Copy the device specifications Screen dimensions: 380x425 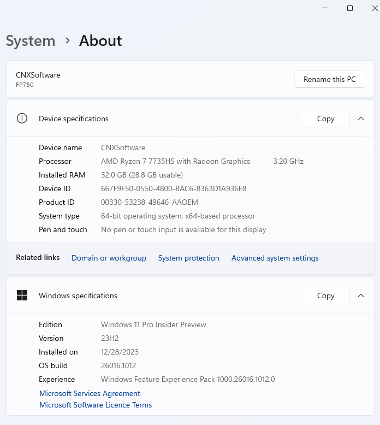point(325,119)
